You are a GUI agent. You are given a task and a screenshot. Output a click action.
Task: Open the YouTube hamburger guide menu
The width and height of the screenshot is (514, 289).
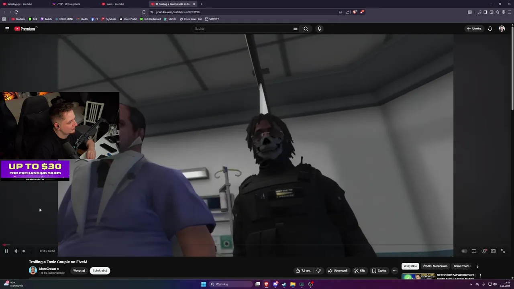7,28
